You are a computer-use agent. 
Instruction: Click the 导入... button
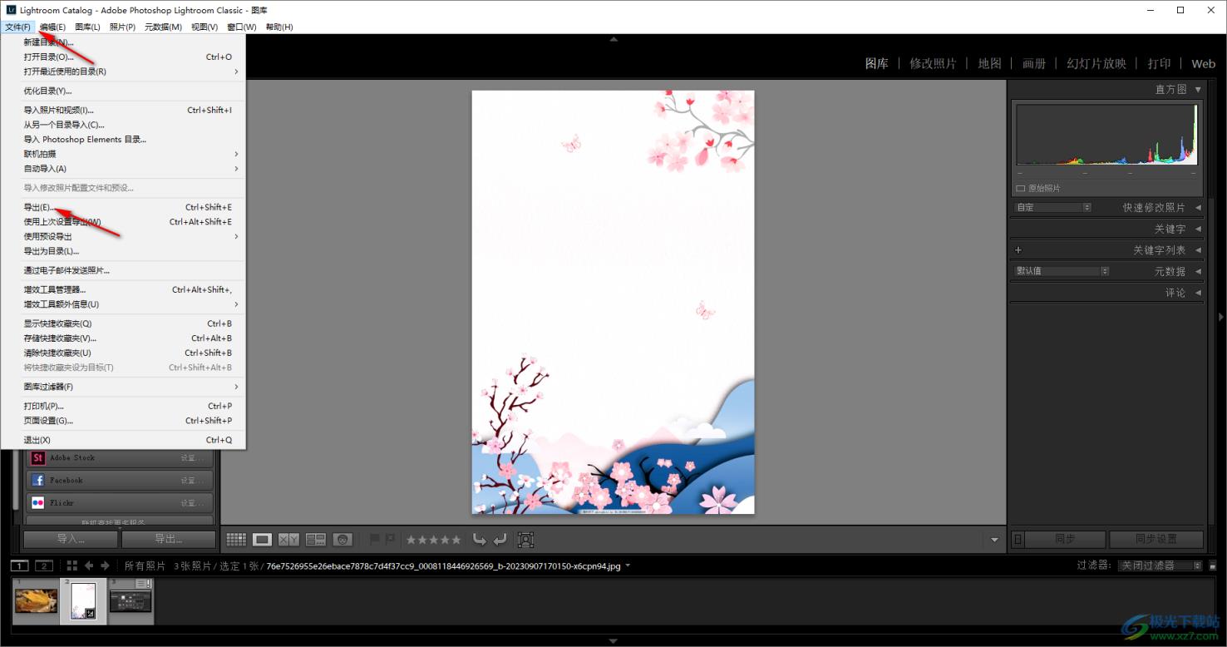coord(70,540)
